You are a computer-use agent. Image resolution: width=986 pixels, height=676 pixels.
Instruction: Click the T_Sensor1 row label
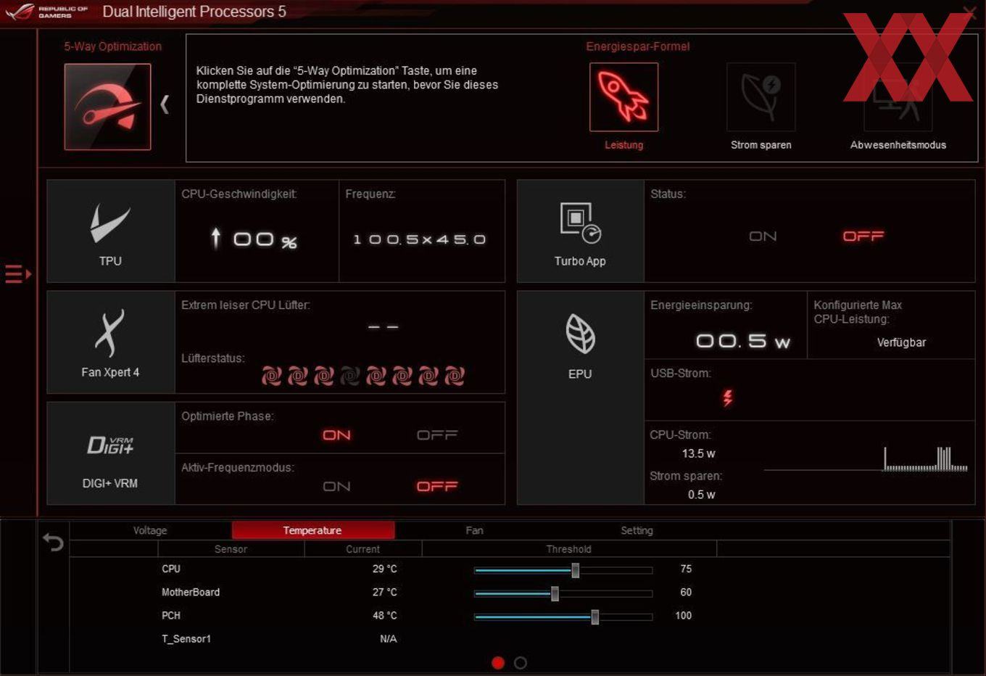[186, 638]
